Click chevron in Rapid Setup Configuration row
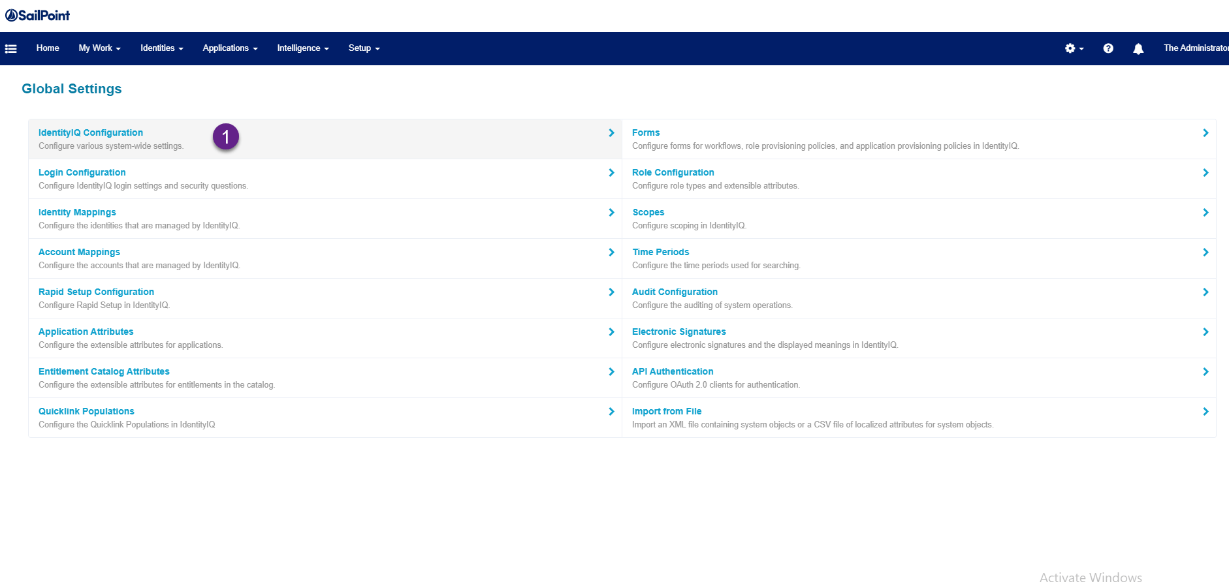Screen dimensions: 1229x588 pos(611,292)
